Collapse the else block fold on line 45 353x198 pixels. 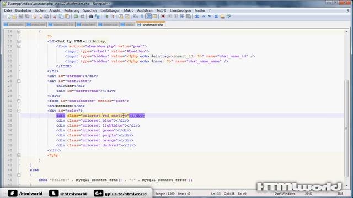19,175
